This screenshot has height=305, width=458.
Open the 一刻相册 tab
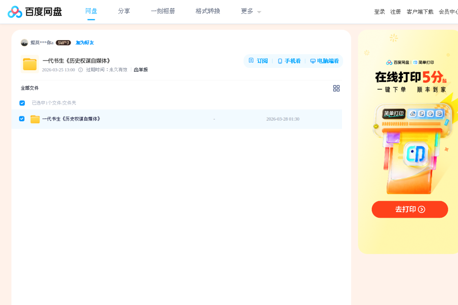[x=163, y=11]
